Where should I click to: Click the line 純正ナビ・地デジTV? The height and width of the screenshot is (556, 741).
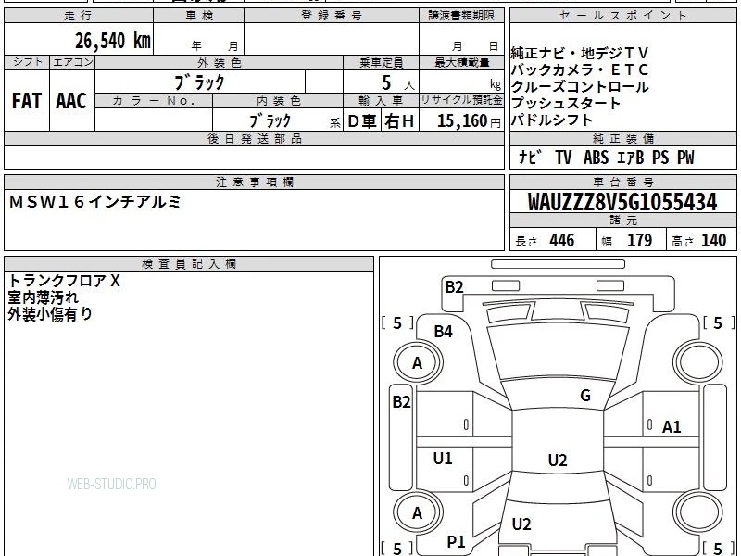click(x=580, y=53)
